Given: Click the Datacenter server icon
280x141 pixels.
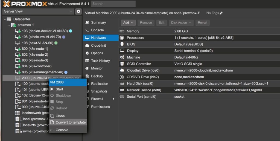Looking at the screenshot, I should tap(9, 19).
